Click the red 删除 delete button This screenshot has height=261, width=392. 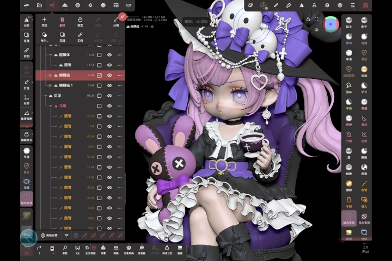[x=62, y=22]
